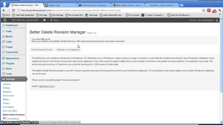Click the Check Revision Posts button
Screen dimensions: 223x125
pos(42,50)
